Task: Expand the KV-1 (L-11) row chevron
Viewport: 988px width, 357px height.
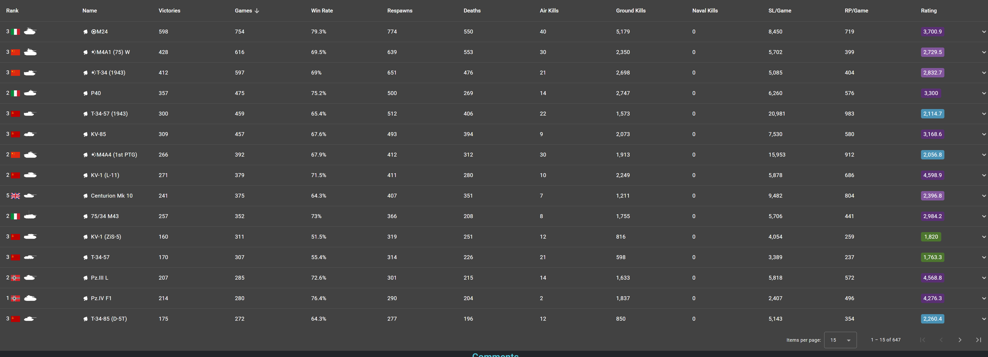Action: tap(983, 176)
